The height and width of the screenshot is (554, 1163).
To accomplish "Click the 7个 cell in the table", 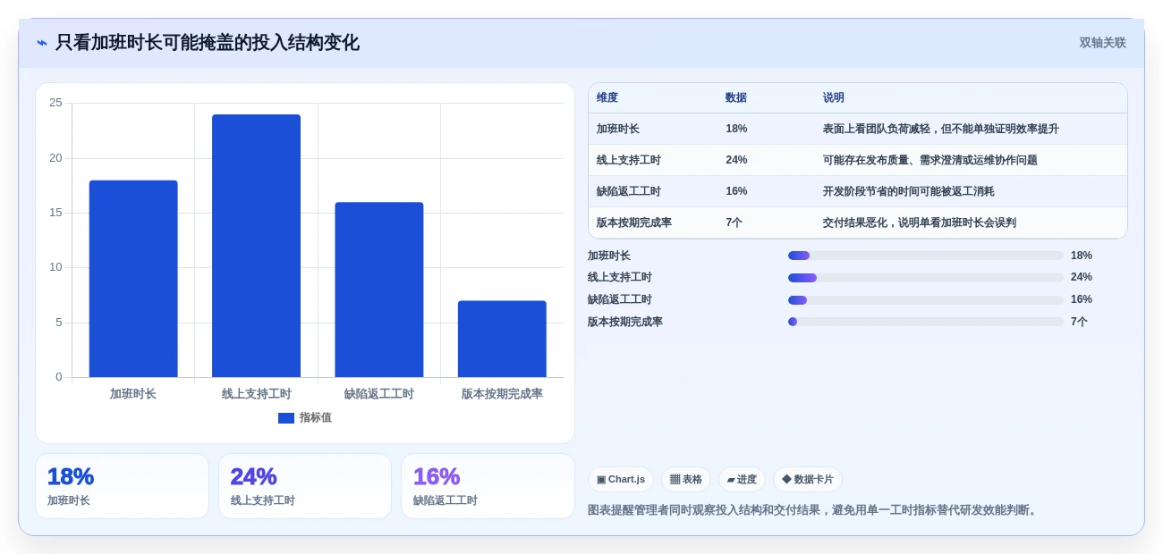I will point(734,222).
